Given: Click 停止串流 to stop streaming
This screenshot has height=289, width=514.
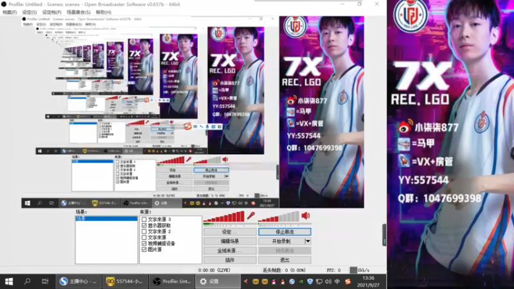Looking at the screenshot, I should coord(285,232).
